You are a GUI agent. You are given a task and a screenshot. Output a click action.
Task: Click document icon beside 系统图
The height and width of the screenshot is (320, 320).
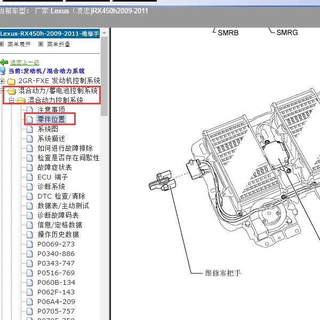(30, 129)
